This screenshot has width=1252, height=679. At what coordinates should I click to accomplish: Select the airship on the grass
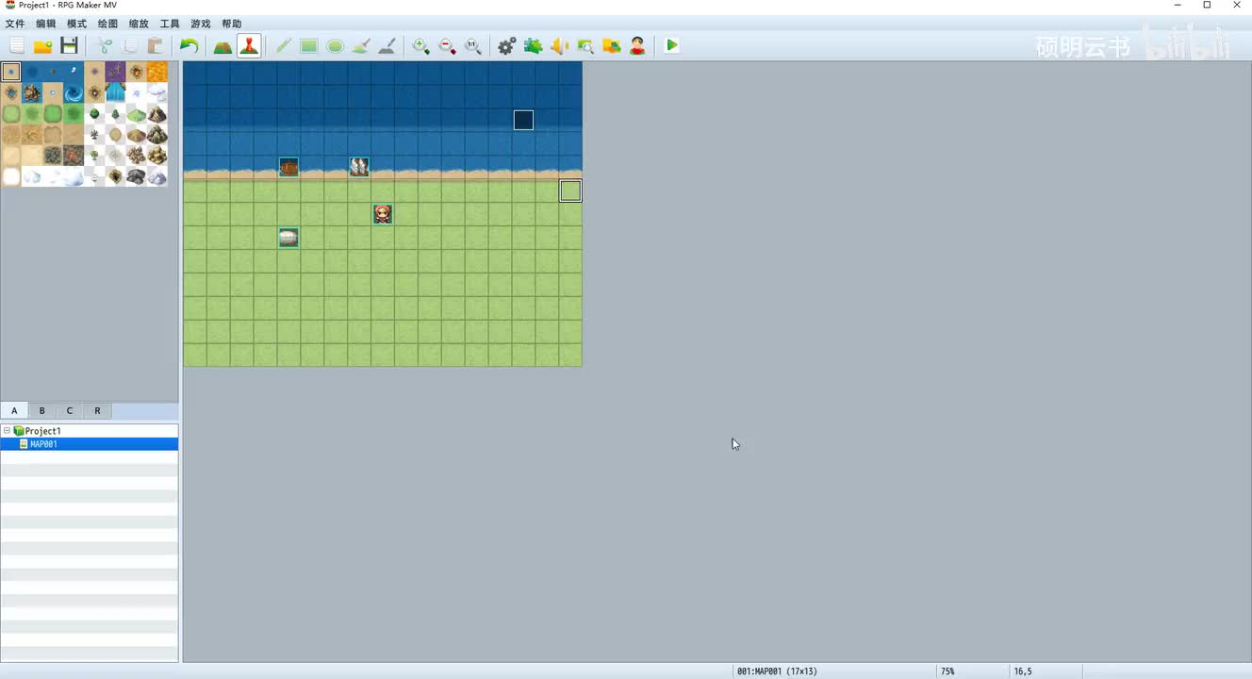coord(288,238)
